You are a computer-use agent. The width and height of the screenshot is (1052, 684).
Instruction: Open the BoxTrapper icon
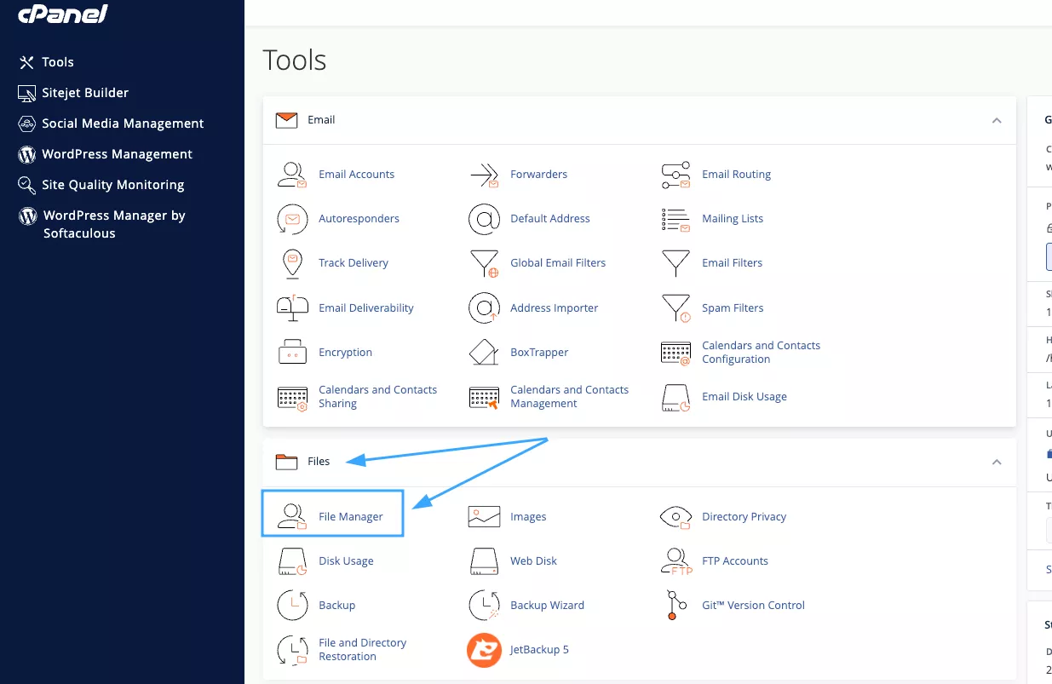[484, 353]
